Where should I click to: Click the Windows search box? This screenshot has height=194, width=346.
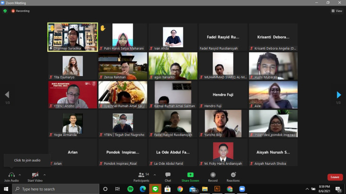(x=56, y=189)
